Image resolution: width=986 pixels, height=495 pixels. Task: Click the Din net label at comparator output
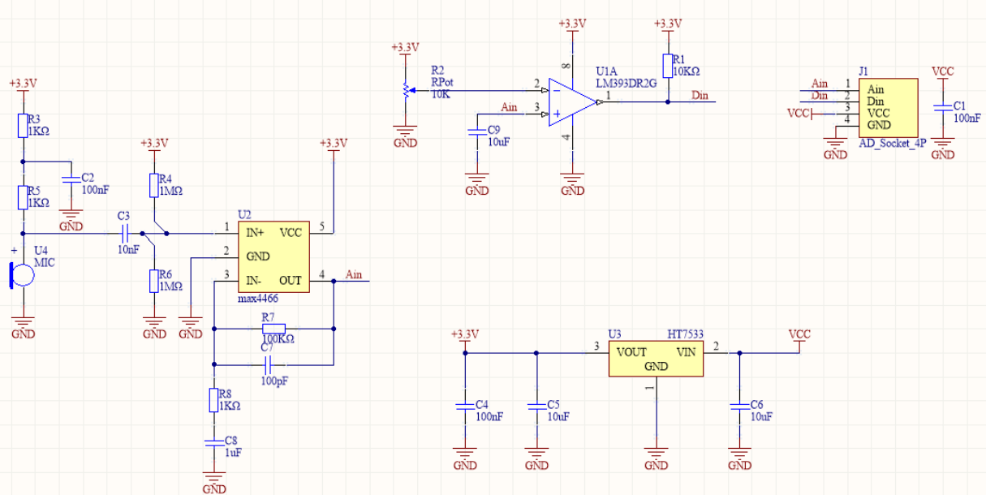click(x=699, y=96)
